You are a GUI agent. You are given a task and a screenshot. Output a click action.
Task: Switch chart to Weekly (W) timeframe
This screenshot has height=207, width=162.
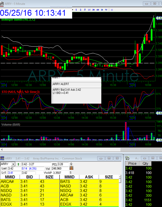(x=106, y=10)
